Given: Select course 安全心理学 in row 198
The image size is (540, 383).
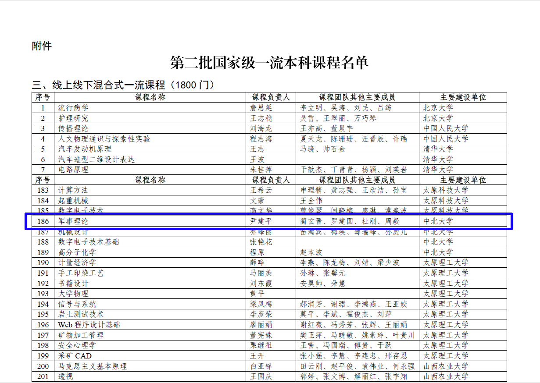Looking at the screenshot, I should 77,345.
